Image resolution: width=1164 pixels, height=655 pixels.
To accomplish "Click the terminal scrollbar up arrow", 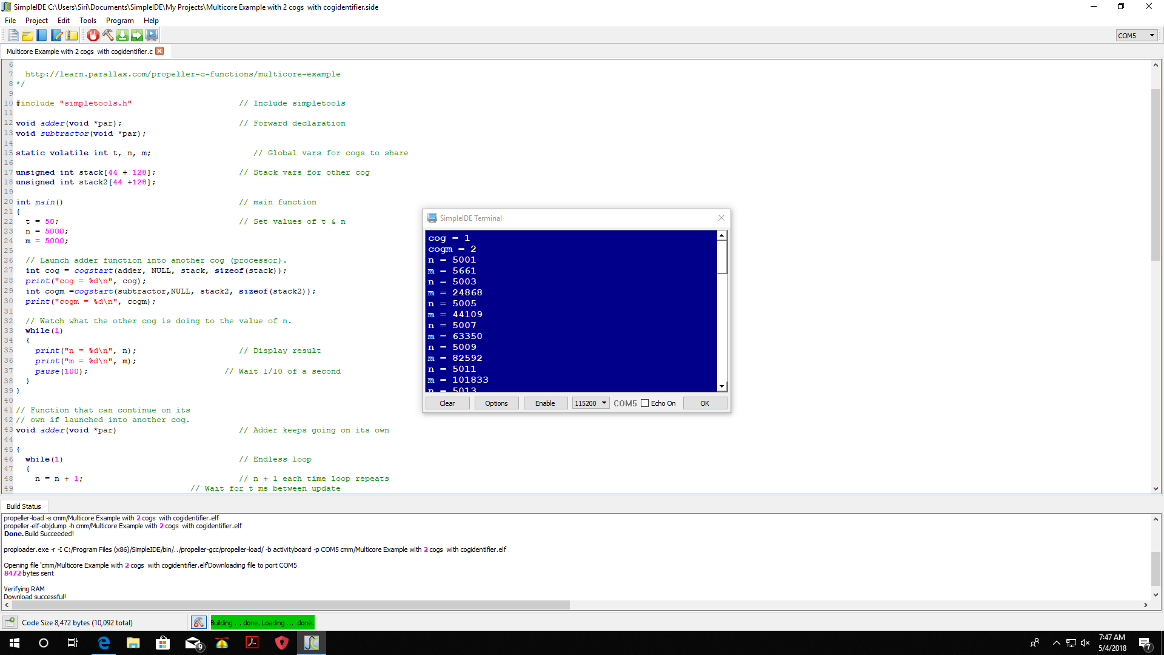I will point(722,235).
